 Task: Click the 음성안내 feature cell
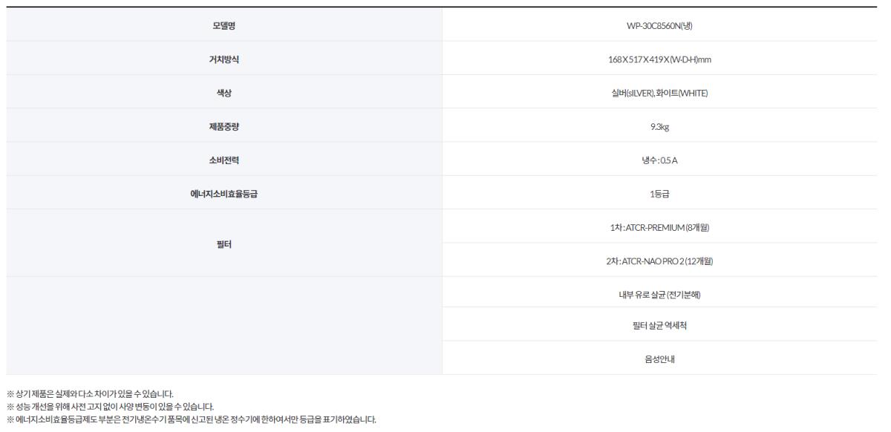coord(659,359)
